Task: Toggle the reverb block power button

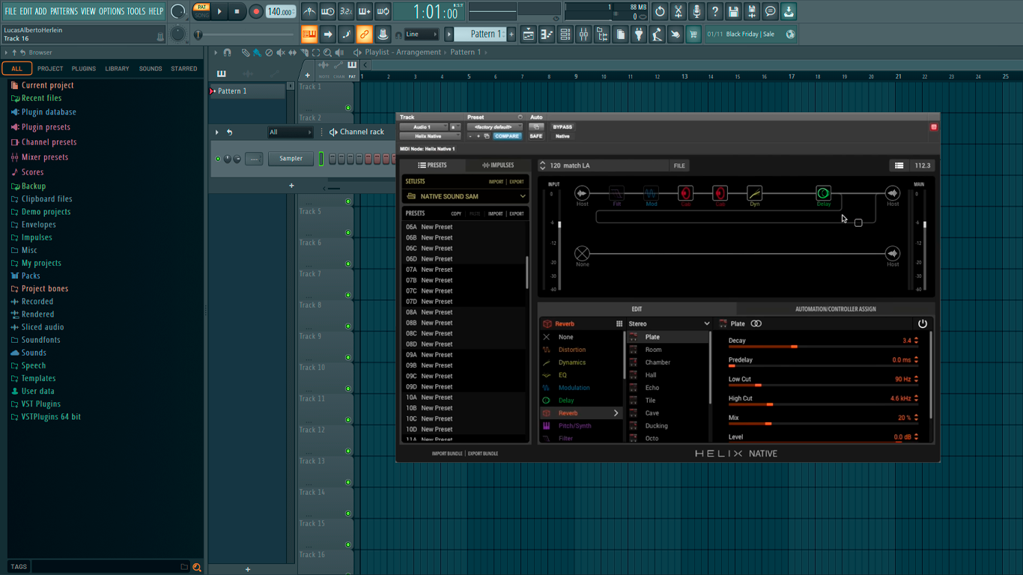Action: [x=922, y=323]
